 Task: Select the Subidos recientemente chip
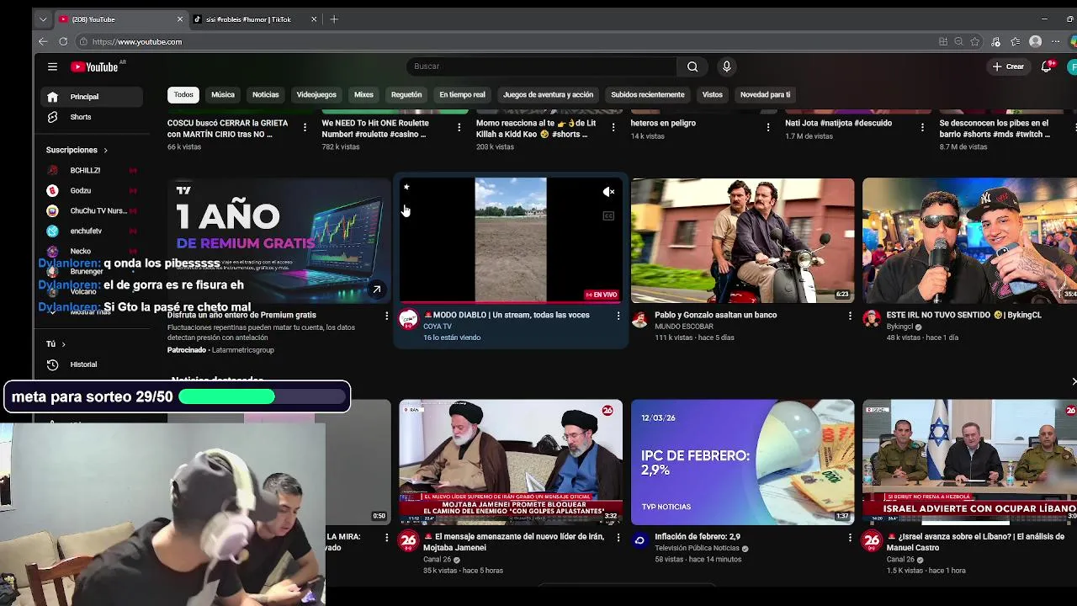coord(648,94)
